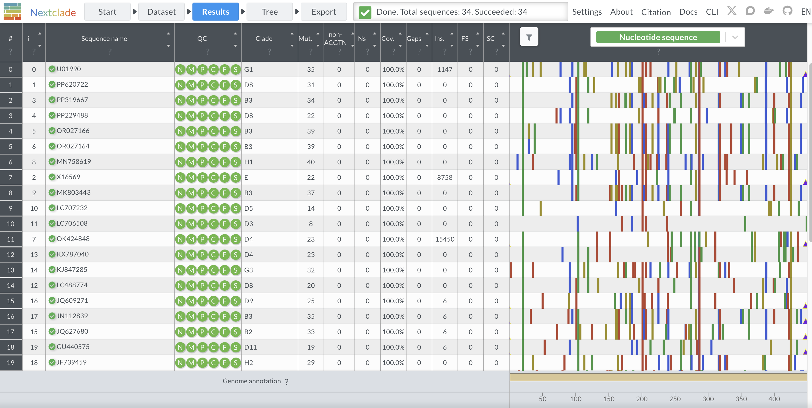Open the GitHub repository icon

tap(788, 11)
